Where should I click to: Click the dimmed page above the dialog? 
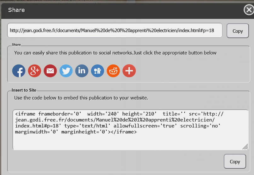tap(63, 2)
